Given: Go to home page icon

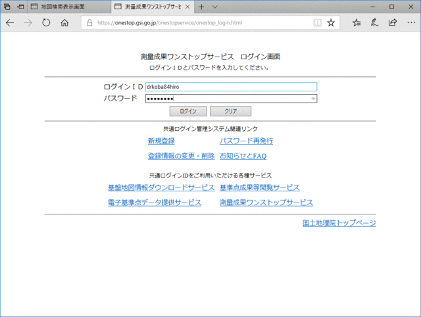Looking at the screenshot, I should tap(64, 23).
